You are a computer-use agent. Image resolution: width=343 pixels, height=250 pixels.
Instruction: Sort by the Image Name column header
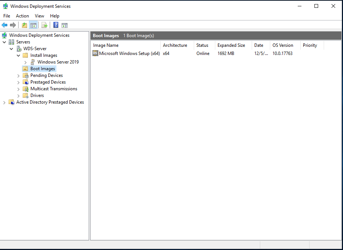125,45
